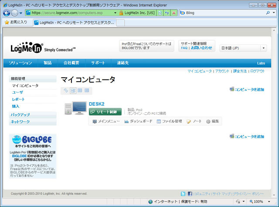The width and height of the screenshot is (279, 207).
Task: Open the お気に入り favorites star button
Action: tap(16, 22)
